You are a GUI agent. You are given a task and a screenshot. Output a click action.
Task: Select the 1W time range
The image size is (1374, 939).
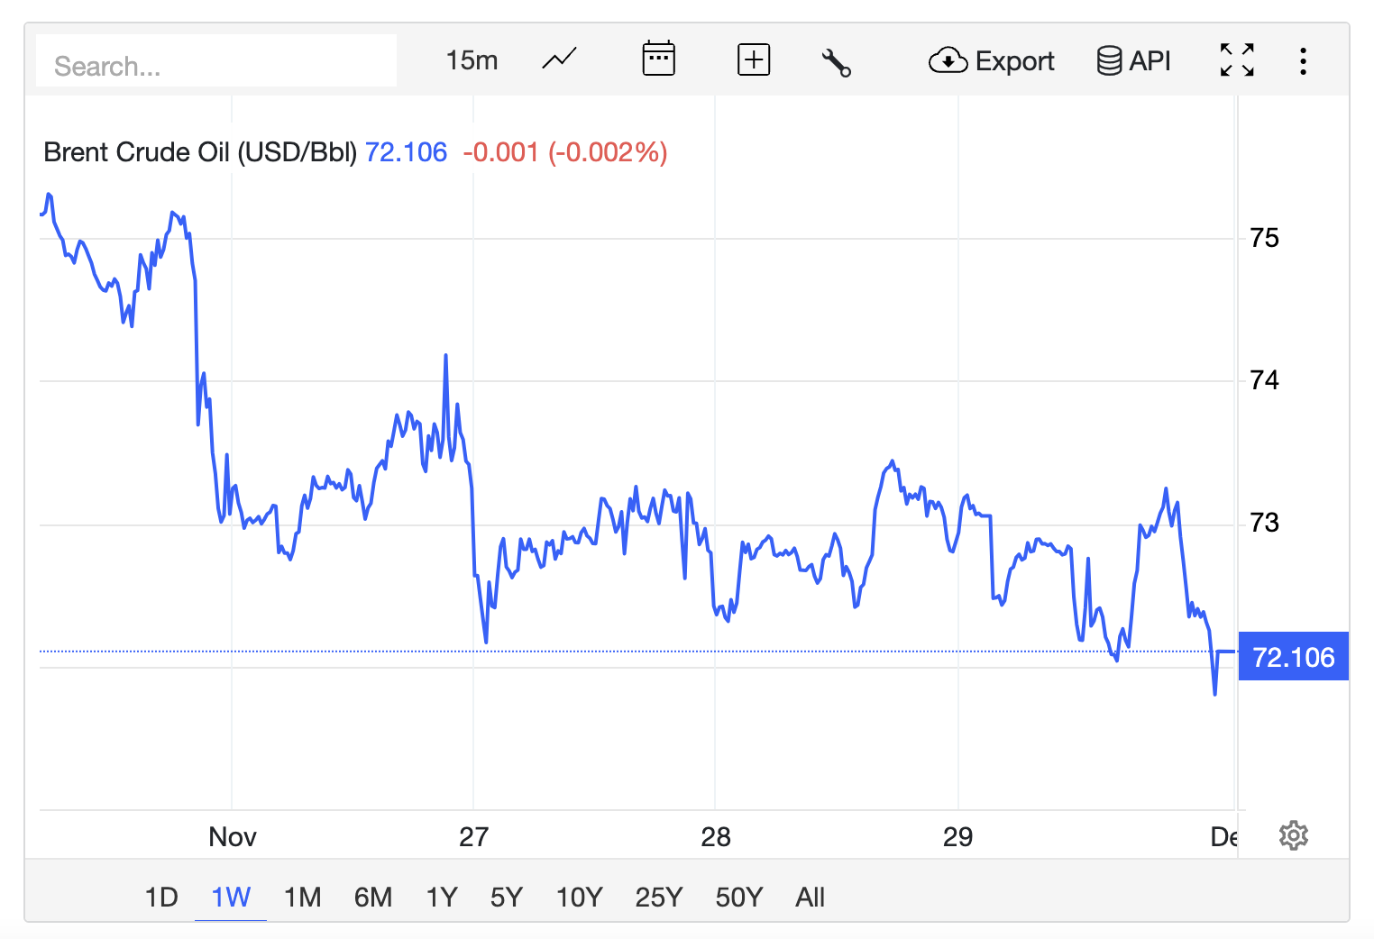click(231, 898)
